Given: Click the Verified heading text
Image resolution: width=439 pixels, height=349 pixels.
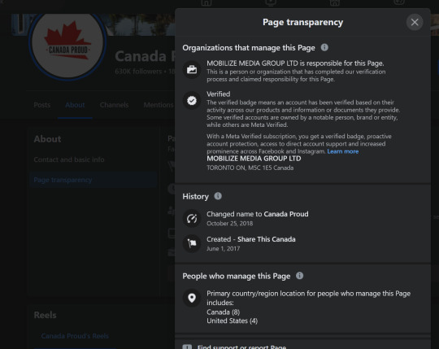Looking at the screenshot, I should 219,94.
